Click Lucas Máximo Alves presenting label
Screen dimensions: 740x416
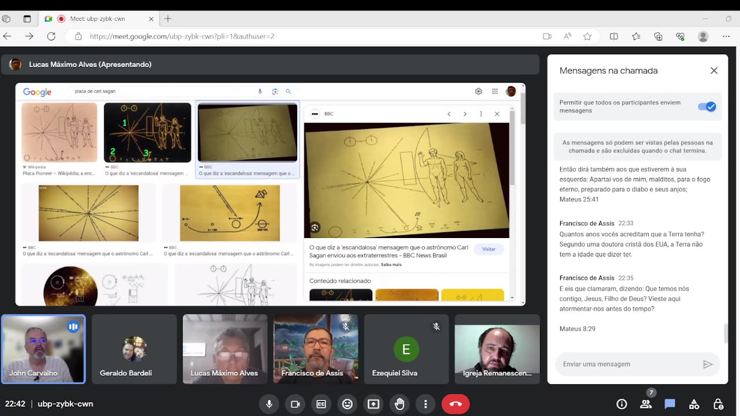[90, 64]
